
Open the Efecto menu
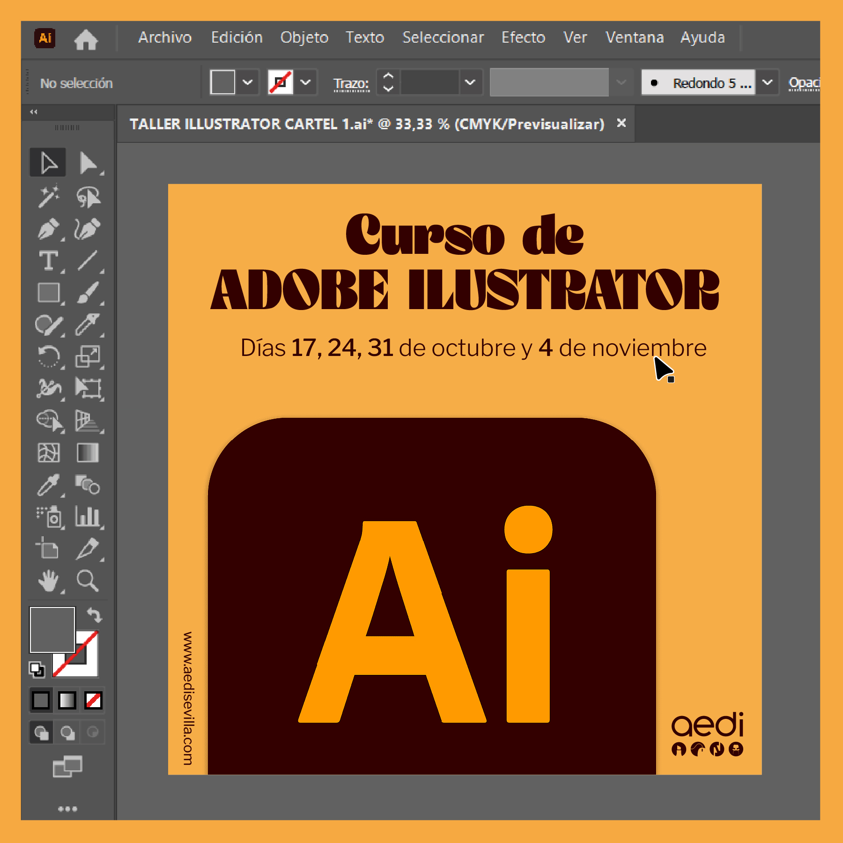point(523,37)
